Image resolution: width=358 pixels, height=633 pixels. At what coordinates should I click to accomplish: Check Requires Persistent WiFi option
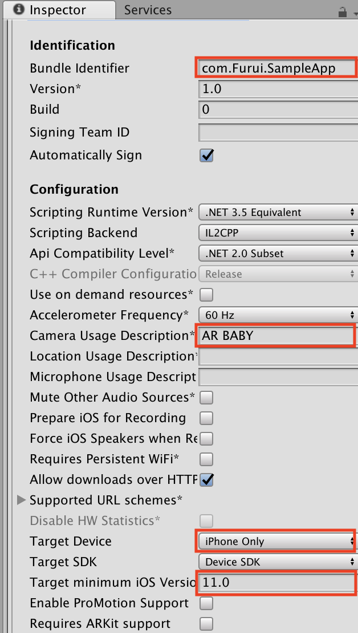coord(206,459)
